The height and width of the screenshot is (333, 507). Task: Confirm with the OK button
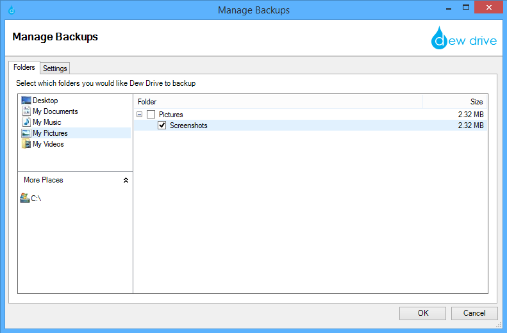point(422,313)
